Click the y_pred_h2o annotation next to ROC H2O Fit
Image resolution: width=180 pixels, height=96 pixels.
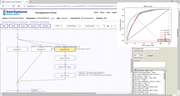tap(95, 74)
